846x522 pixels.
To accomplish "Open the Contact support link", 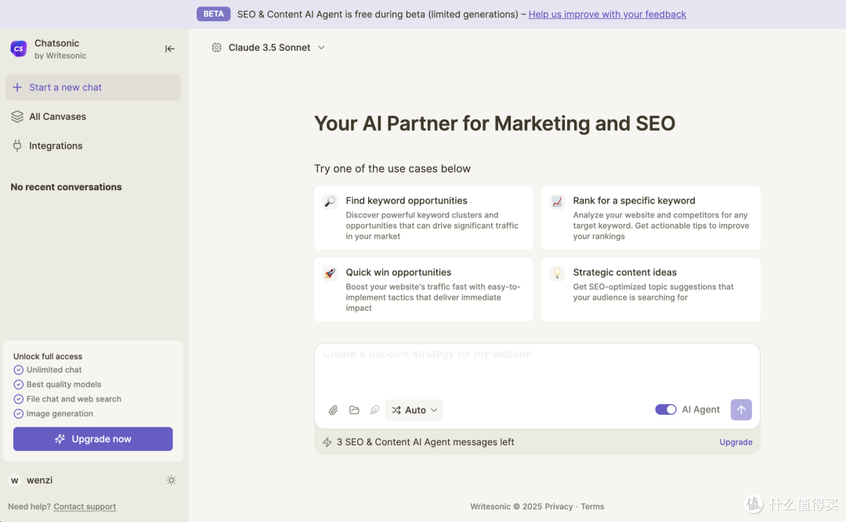I will (x=85, y=506).
